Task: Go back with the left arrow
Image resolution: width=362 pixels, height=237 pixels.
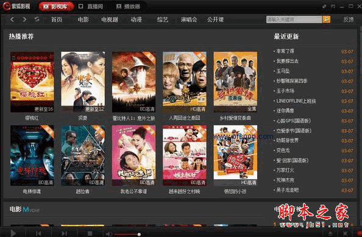Action: click(x=12, y=19)
